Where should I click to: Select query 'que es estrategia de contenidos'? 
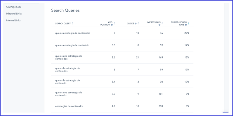pyautogui.click(x=73, y=33)
